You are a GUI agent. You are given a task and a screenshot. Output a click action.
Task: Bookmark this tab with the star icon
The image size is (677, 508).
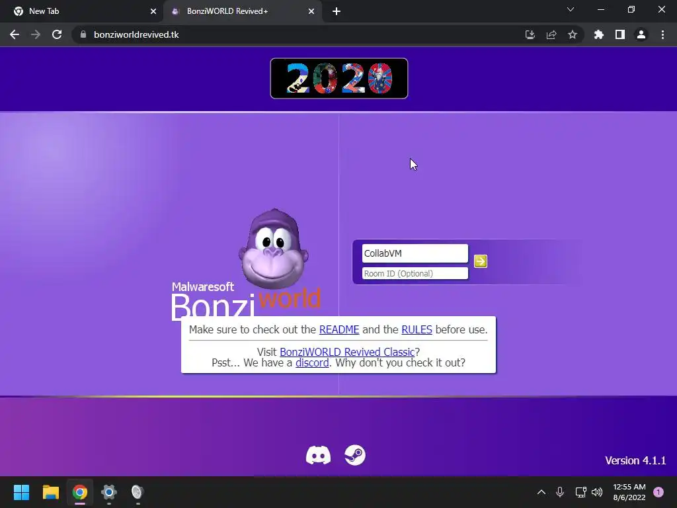click(573, 34)
